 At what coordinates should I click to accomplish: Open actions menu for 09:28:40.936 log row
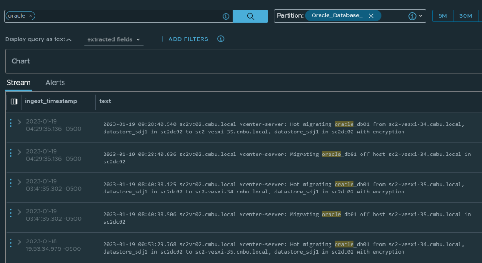pos(11,153)
